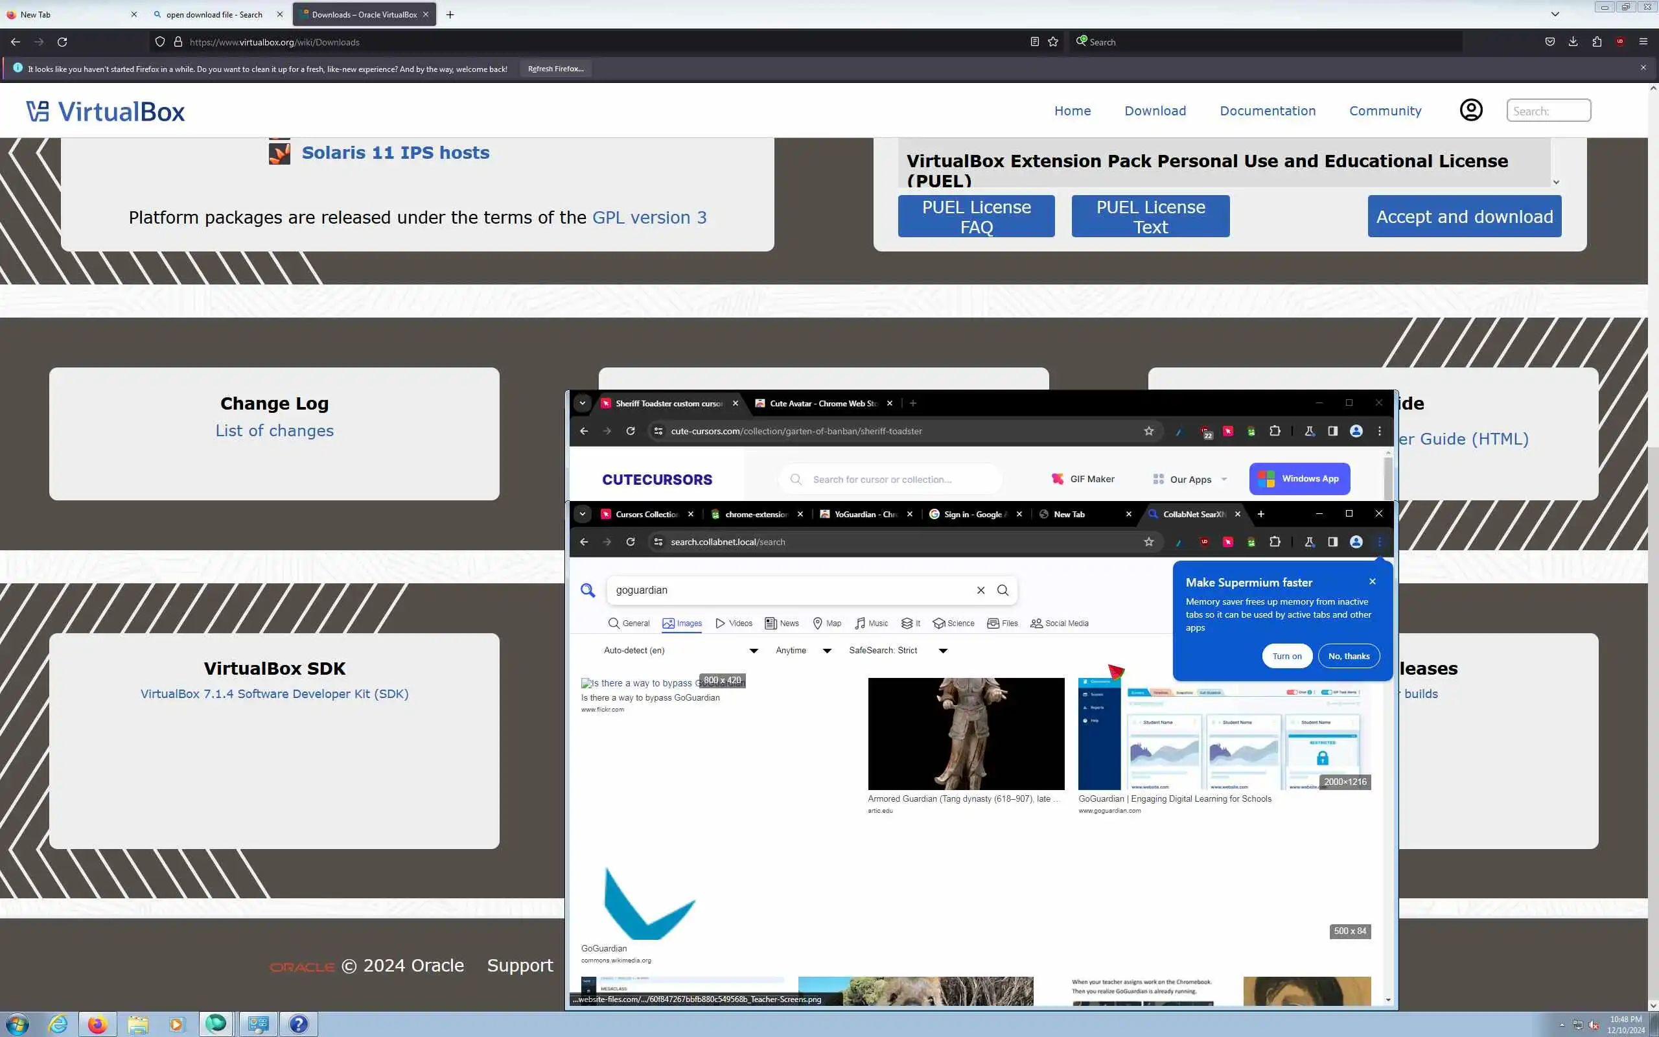Click the Accept and download button
The width and height of the screenshot is (1659, 1037).
[1464, 216]
